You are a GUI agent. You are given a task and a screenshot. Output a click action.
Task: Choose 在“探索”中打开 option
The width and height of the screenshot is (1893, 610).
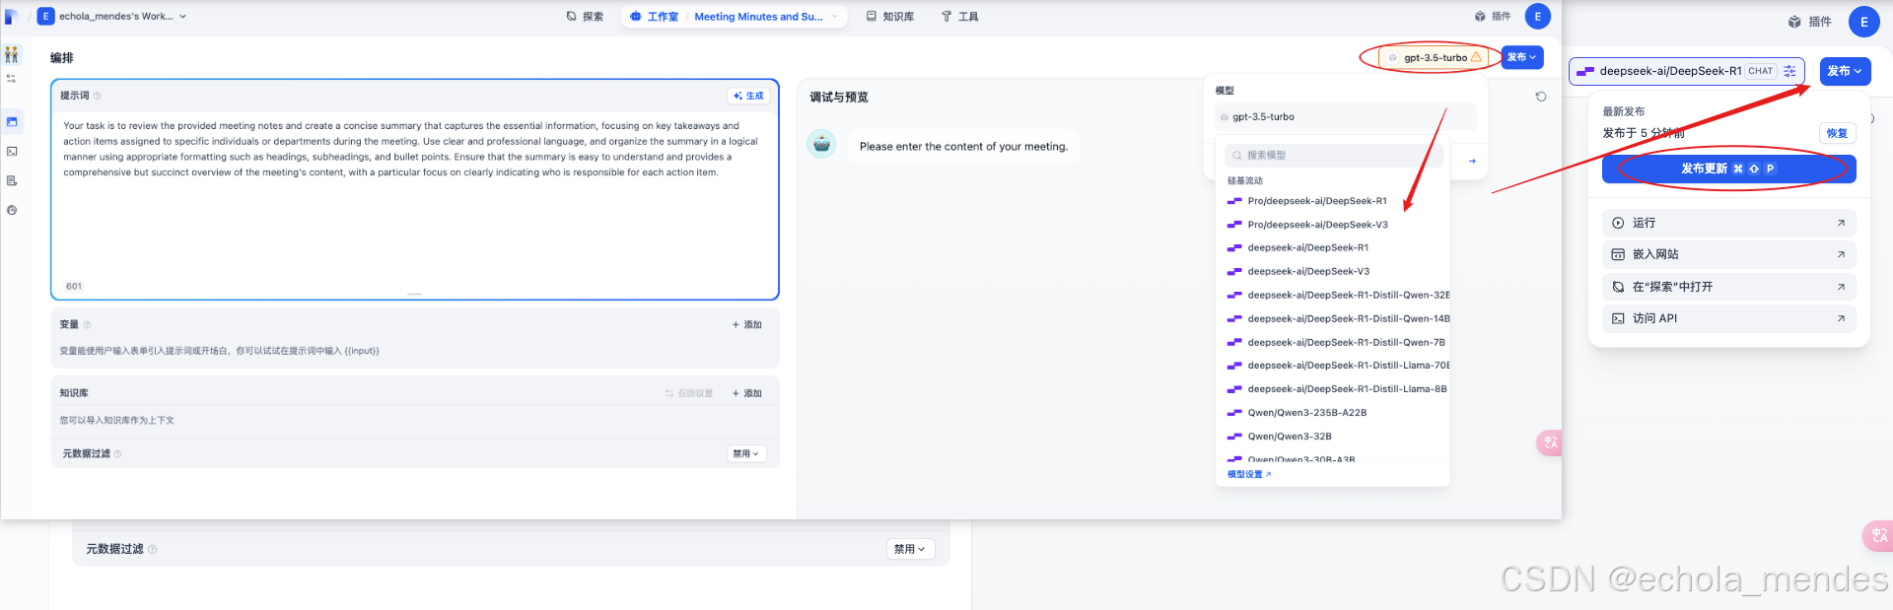[1728, 287]
